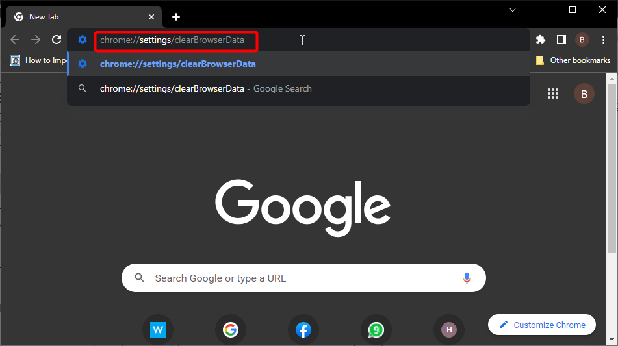Open a new tab with the plus button
The width and height of the screenshot is (618, 346).
176,17
